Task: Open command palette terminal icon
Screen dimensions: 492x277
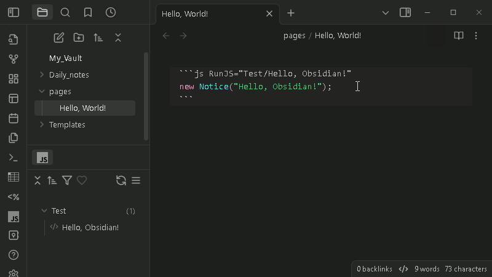Action: (13, 158)
